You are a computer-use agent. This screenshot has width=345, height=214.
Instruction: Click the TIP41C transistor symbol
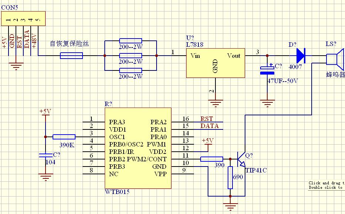(x=241, y=159)
